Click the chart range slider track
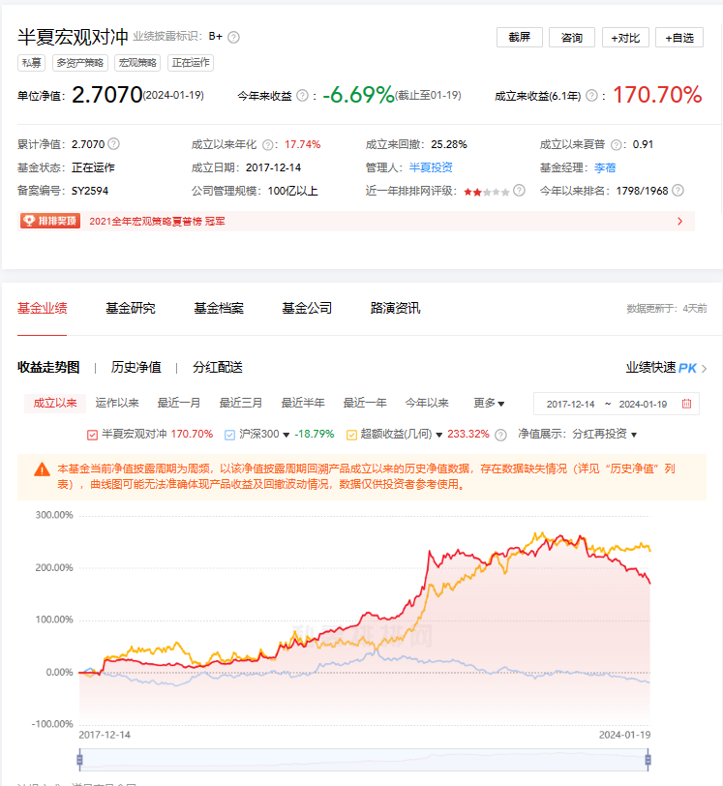 pyautogui.click(x=364, y=760)
